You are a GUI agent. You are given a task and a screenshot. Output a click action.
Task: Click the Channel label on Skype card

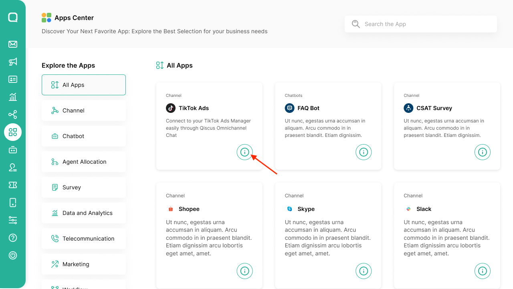click(x=294, y=196)
